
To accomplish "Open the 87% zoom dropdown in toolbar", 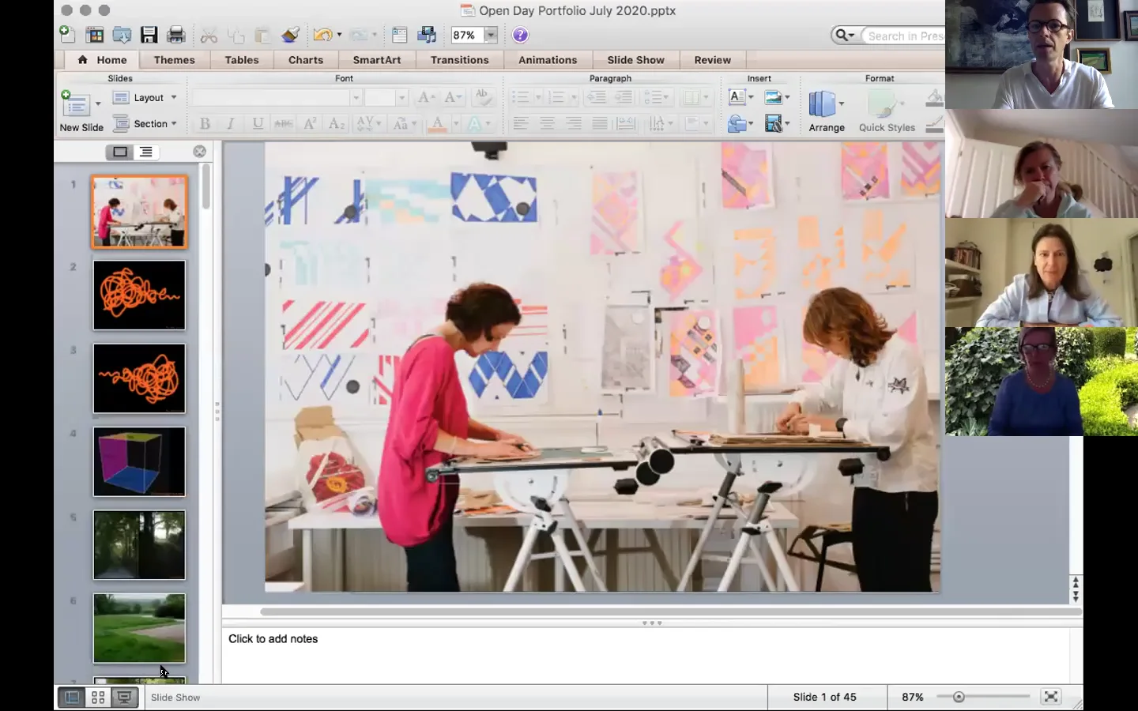I will tap(490, 35).
